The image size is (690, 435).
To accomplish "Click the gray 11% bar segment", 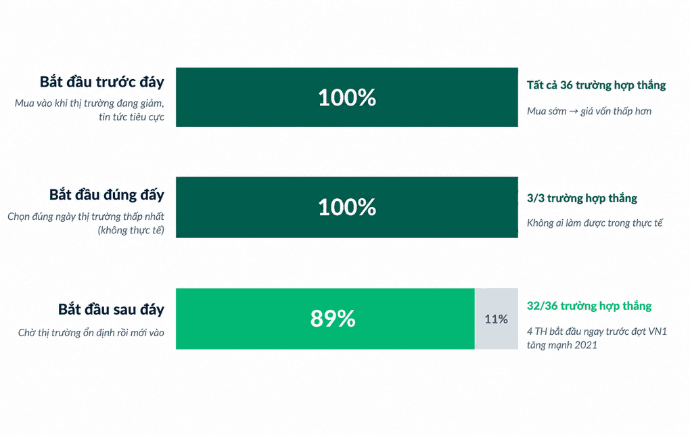I will point(497,319).
